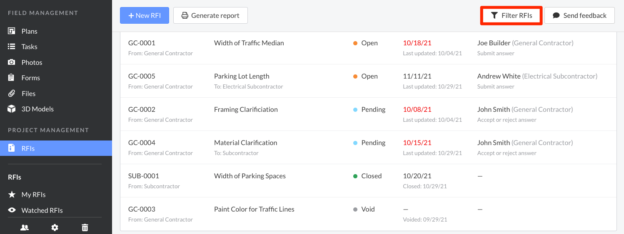Click the trash icon in sidebar footer
624x234 pixels.
85,227
